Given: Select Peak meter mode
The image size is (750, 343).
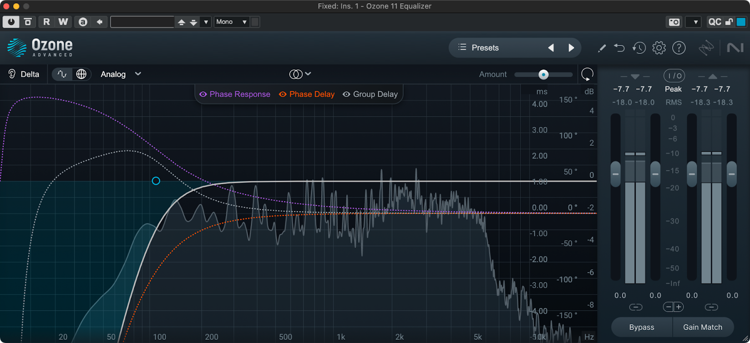Looking at the screenshot, I should click(x=673, y=89).
